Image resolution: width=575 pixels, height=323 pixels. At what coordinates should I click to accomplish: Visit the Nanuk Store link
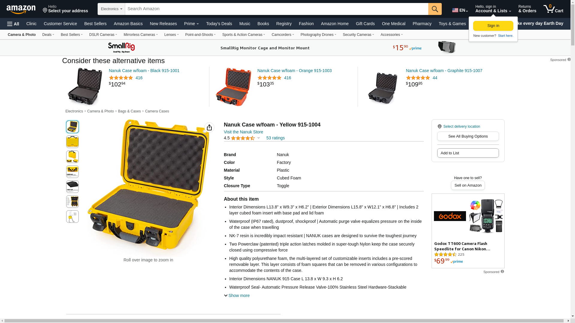coord(243,132)
